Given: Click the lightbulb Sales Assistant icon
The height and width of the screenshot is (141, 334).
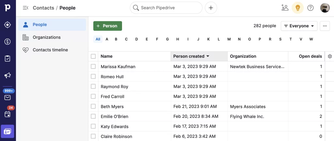Looking at the screenshot, I should coord(297,8).
